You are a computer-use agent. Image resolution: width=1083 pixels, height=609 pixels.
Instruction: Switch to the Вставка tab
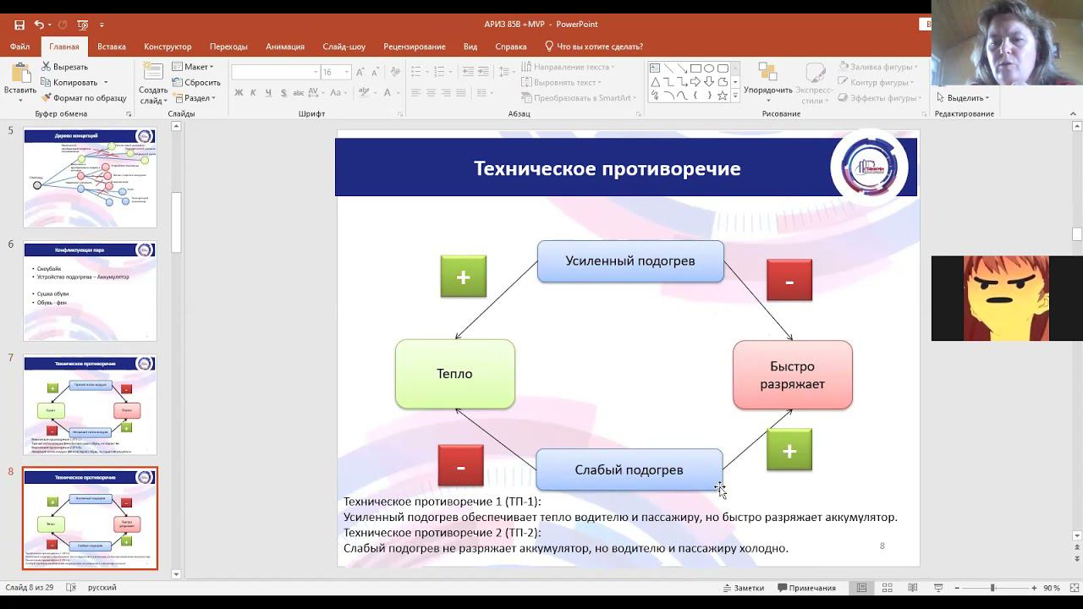112,47
